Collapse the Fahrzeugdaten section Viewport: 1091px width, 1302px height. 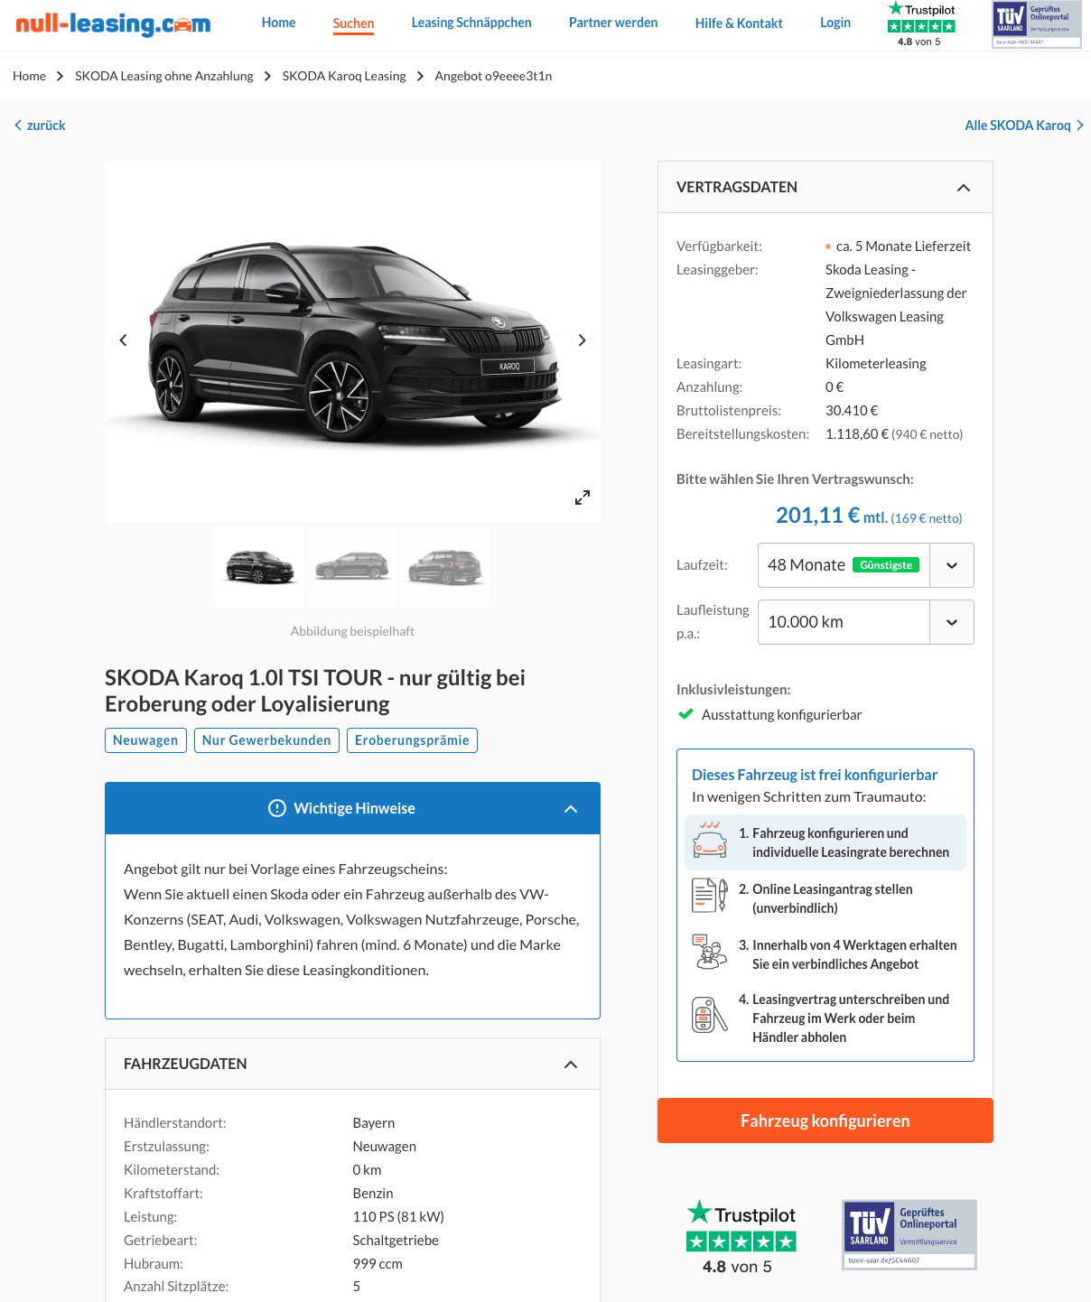pos(571,1065)
